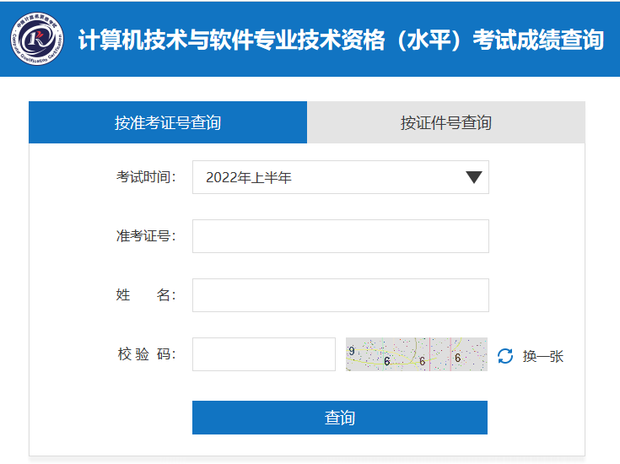
Task: Click the refresh captcha icon
Action: click(x=505, y=356)
